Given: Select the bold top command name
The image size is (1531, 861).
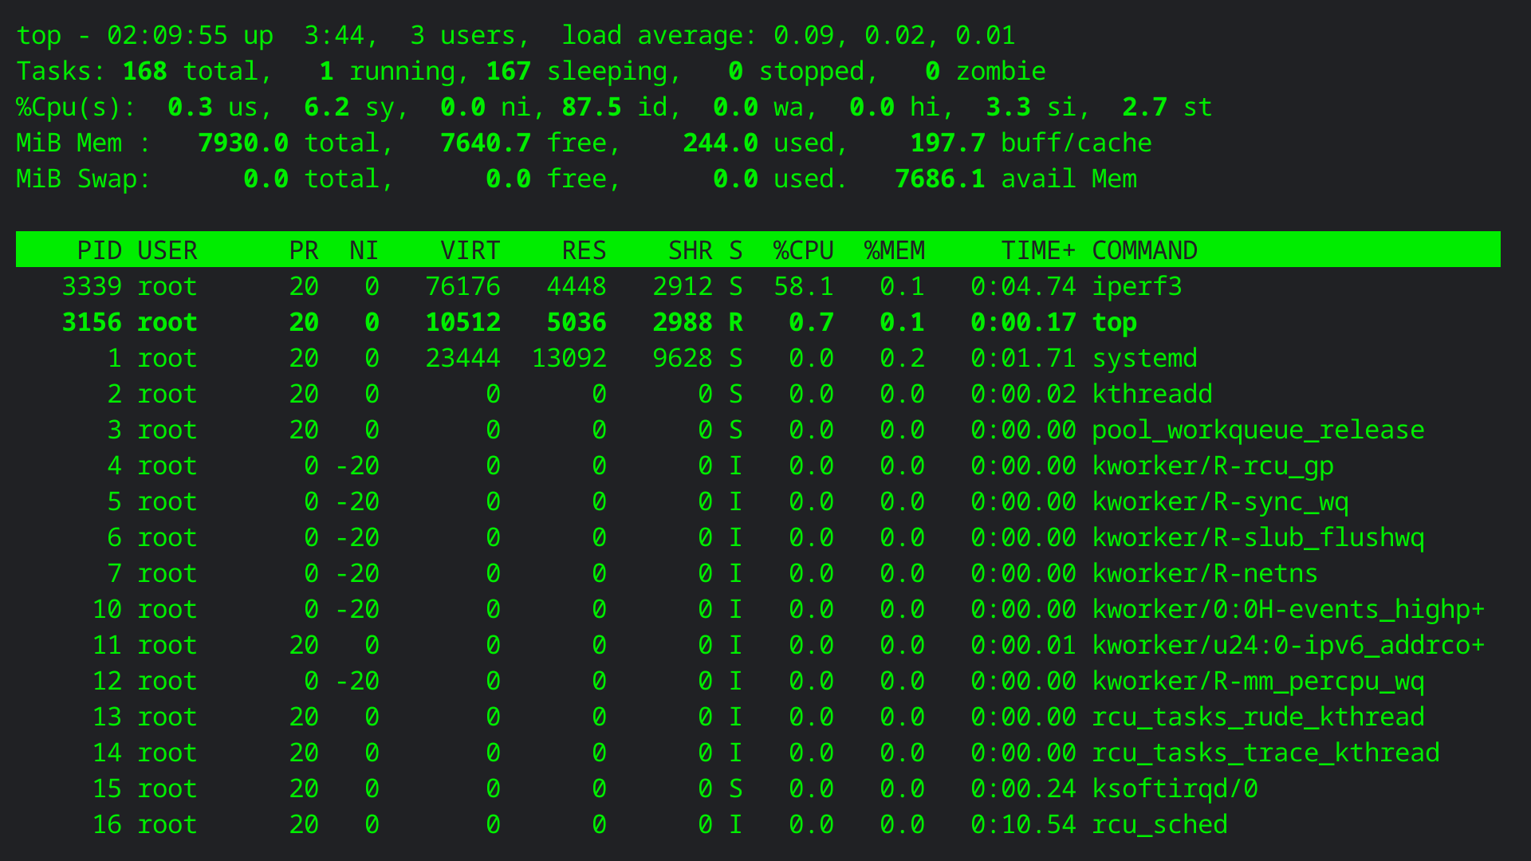Looking at the screenshot, I should click(x=1115, y=322).
